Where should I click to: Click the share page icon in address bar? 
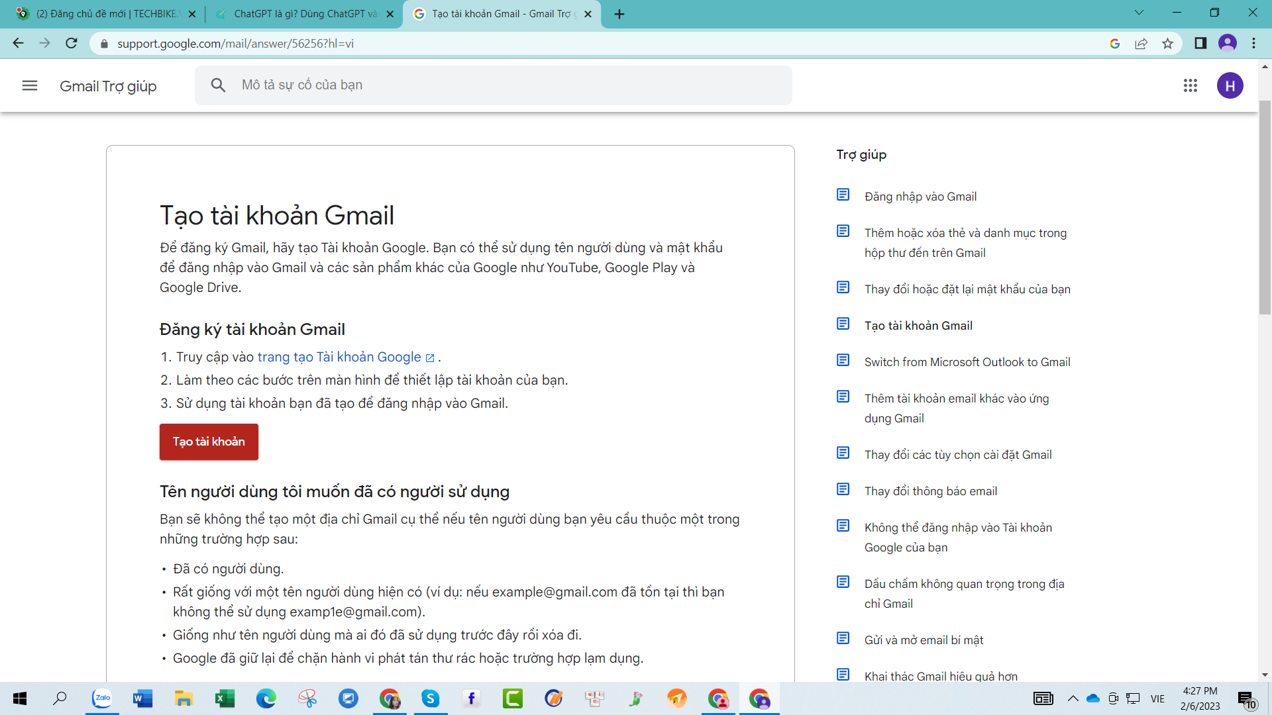tap(1141, 44)
